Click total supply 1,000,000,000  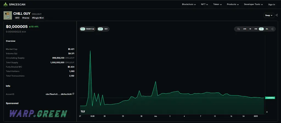tap(57, 63)
